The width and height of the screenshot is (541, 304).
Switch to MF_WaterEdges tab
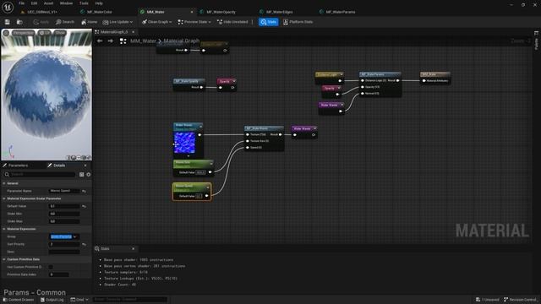[280, 12]
